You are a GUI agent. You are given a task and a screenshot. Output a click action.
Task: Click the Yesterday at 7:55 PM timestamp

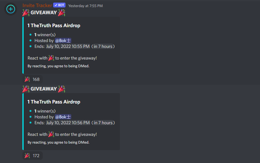click(x=85, y=6)
